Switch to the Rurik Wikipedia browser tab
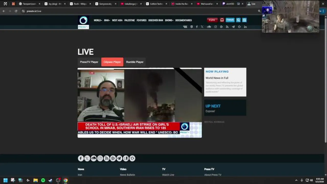This screenshot has height=184, width=327. point(80,4)
